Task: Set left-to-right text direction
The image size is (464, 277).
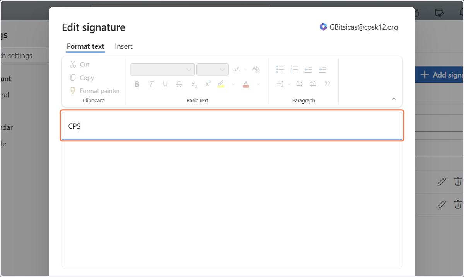Action: coord(299,84)
